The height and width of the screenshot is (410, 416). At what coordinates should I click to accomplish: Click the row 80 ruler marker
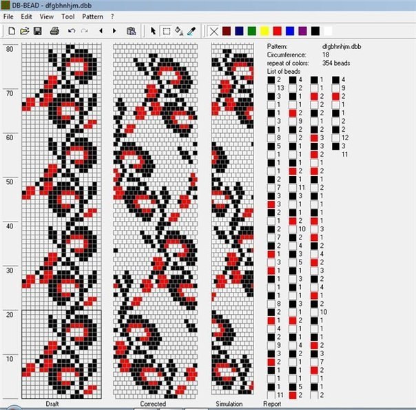pyautogui.click(x=10, y=49)
